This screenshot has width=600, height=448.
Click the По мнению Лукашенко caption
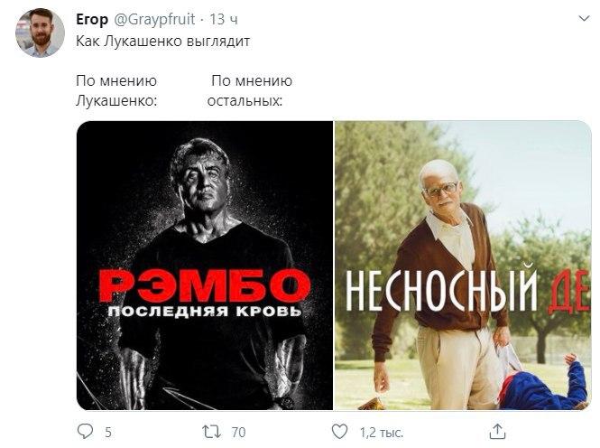click(x=116, y=90)
